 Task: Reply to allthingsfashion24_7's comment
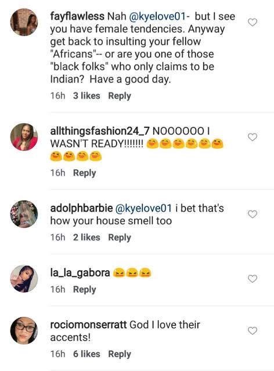[85, 173]
